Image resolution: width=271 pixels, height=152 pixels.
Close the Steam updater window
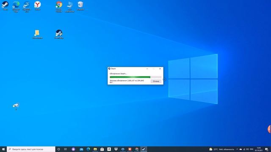(160, 68)
